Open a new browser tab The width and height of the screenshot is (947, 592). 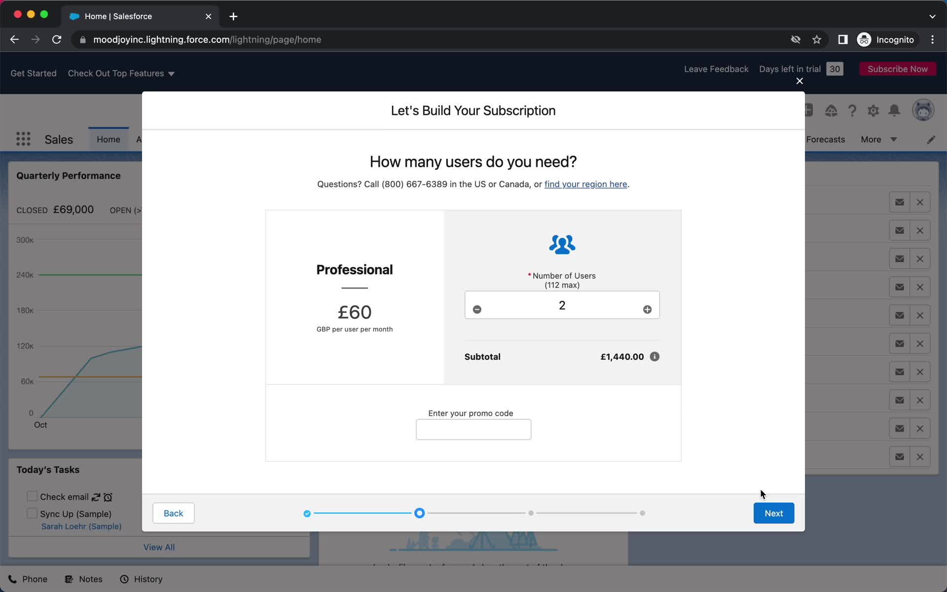233,16
